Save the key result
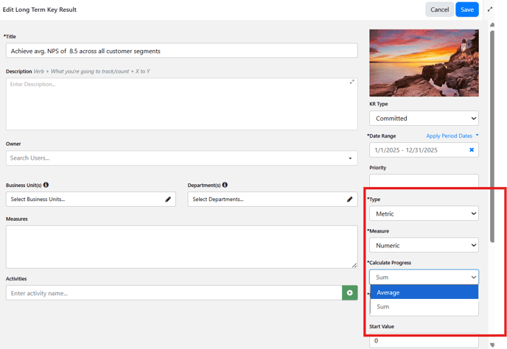This screenshot has height=349, width=507. [467, 10]
